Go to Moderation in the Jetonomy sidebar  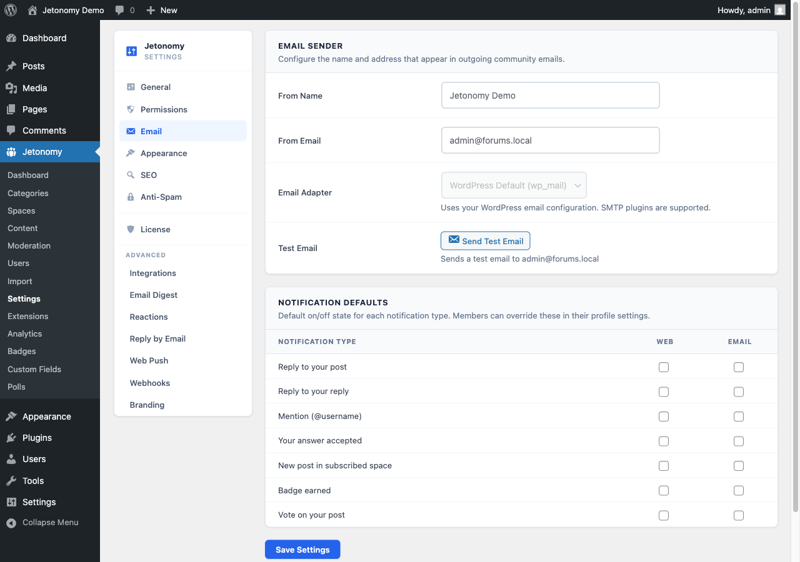29,245
